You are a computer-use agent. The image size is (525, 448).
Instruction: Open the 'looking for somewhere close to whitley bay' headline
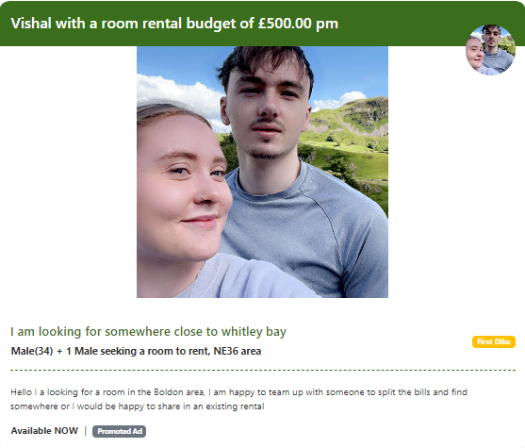(148, 332)
